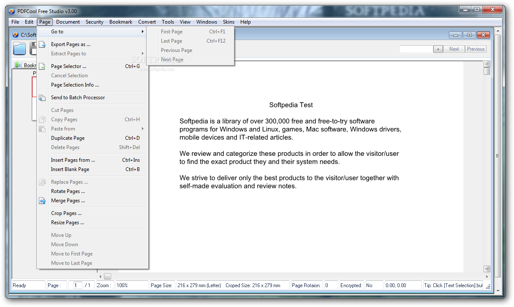Select Rotate Pages menu item
The width and height of the screenshot is (514, 307).
92,191
